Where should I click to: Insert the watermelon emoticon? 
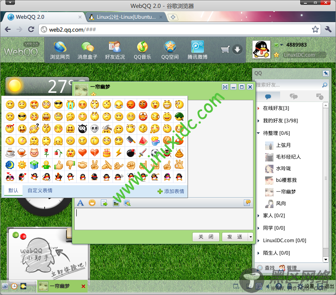(143, 141)
